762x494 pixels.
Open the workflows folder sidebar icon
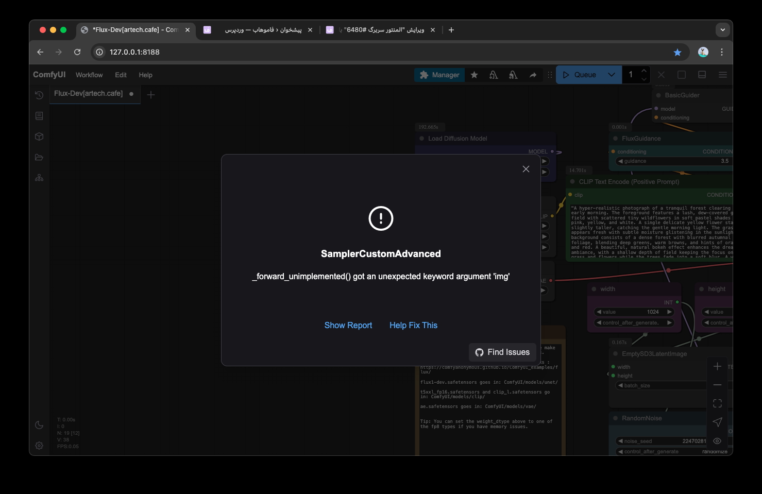pos(39,157)
